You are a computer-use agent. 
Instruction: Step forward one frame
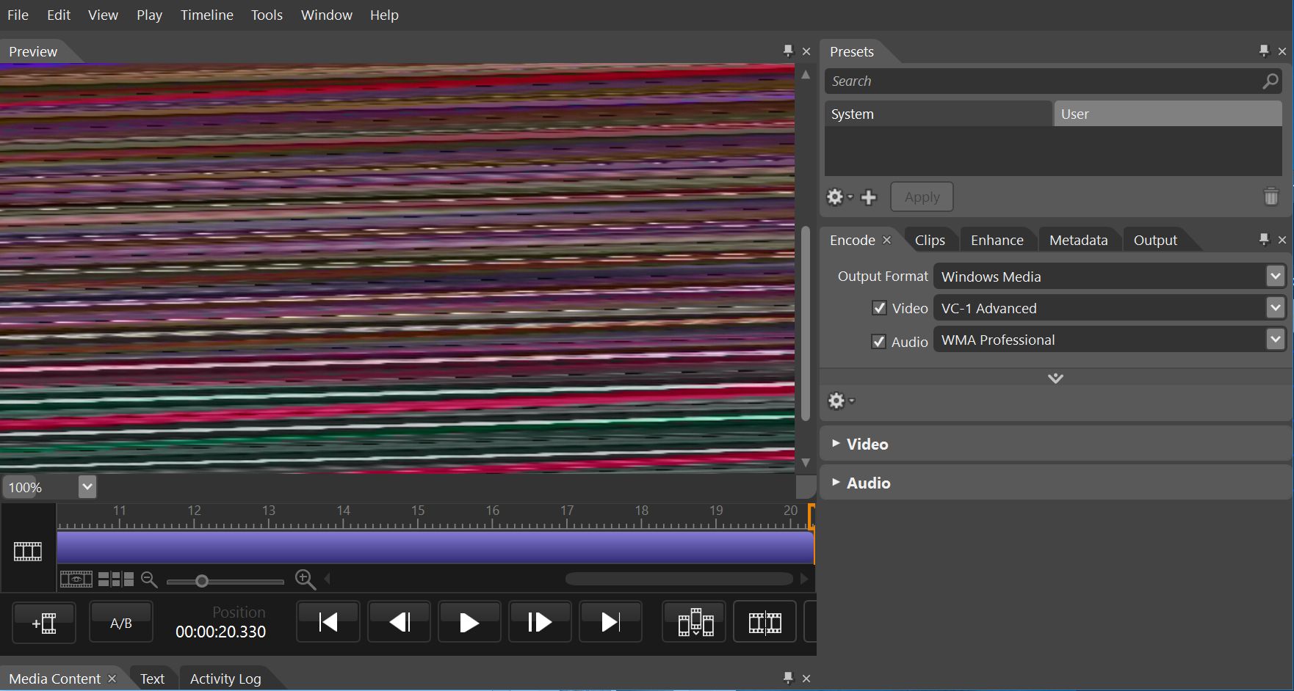click(x=540, y=622)
